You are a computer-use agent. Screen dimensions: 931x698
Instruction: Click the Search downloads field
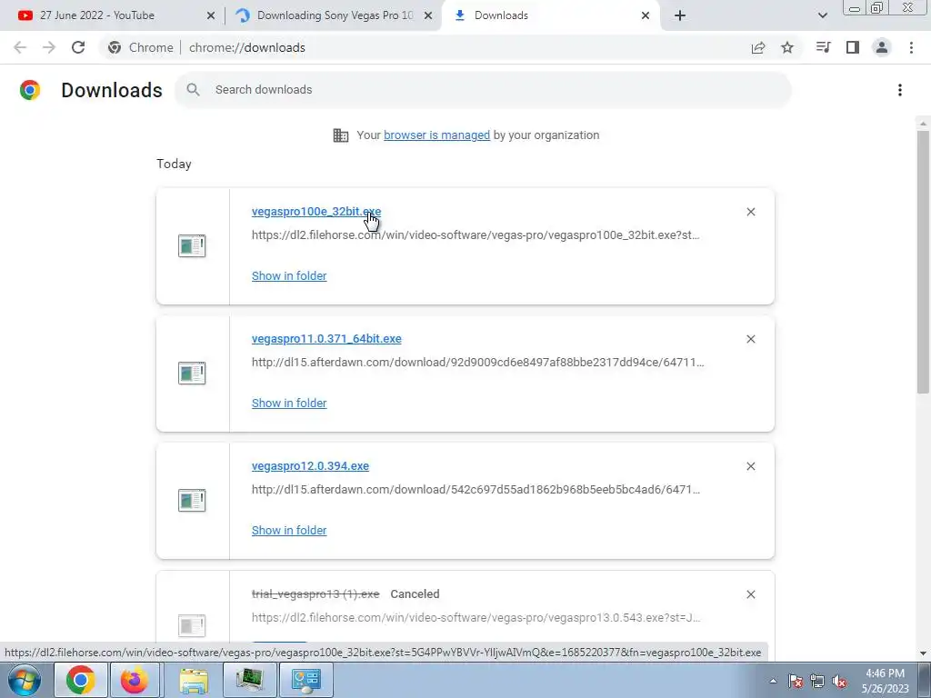483,90
